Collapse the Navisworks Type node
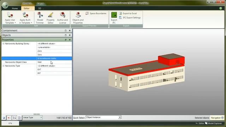The width and height of the screenshot is (226, 127). [3, 66]
